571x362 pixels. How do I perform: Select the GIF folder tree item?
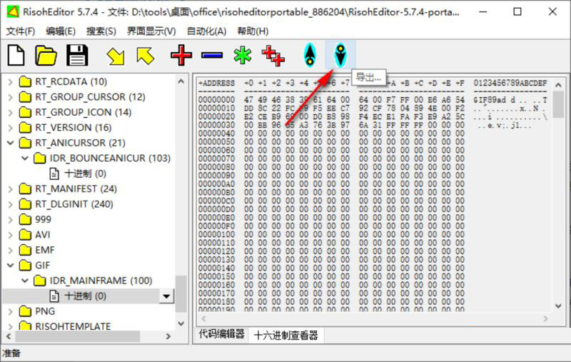42,266
